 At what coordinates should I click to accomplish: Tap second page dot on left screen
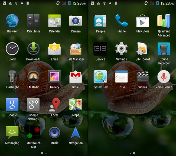pos(46,153)
